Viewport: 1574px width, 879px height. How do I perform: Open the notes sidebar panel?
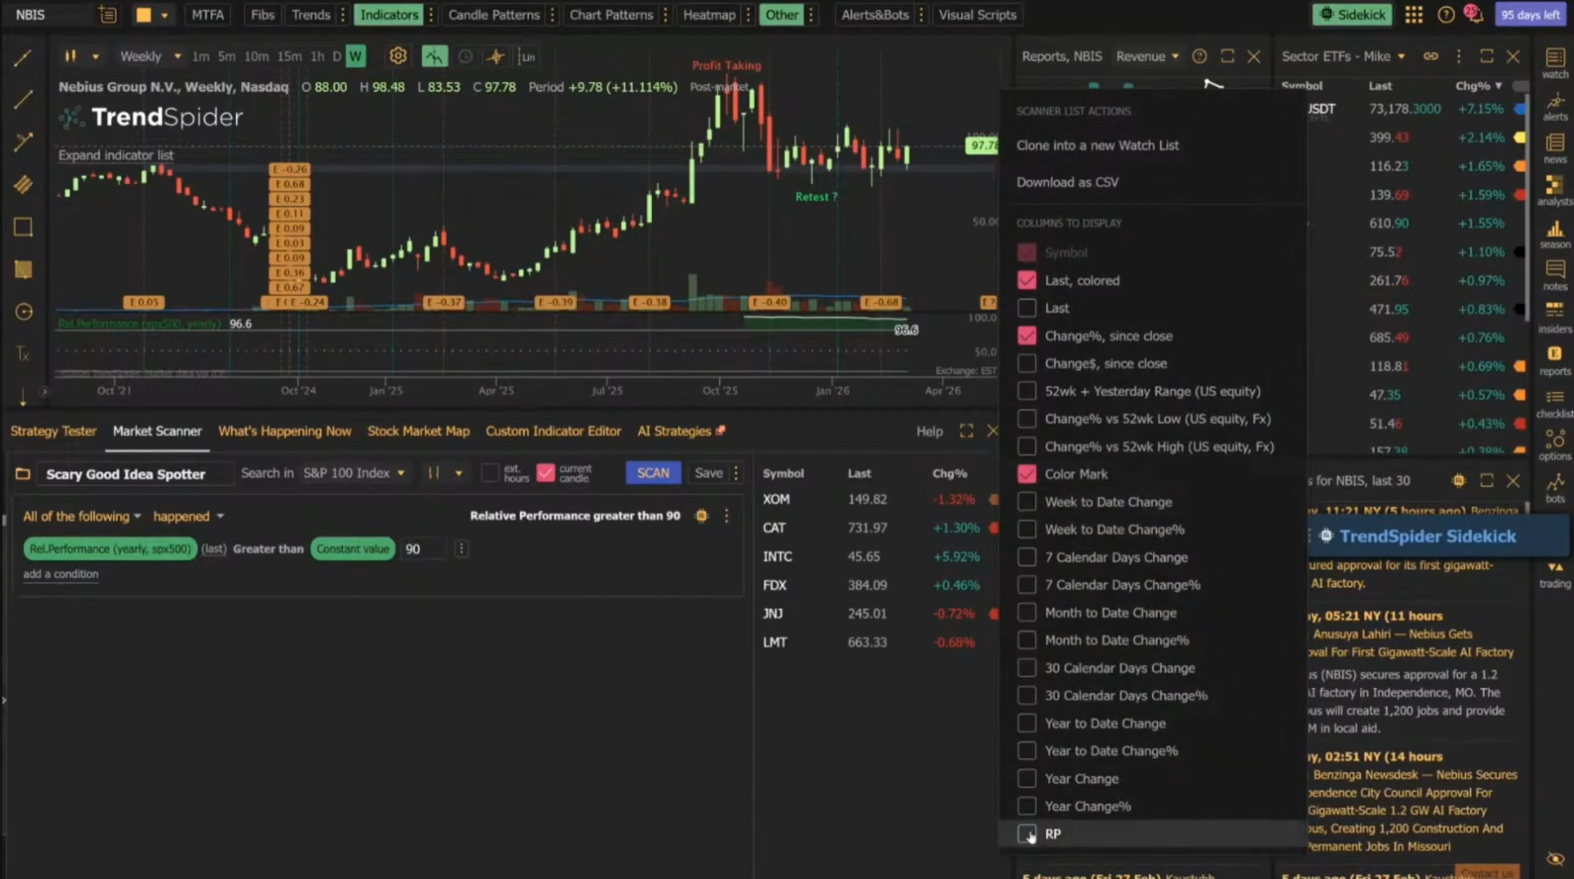(x=1554, y=276)
